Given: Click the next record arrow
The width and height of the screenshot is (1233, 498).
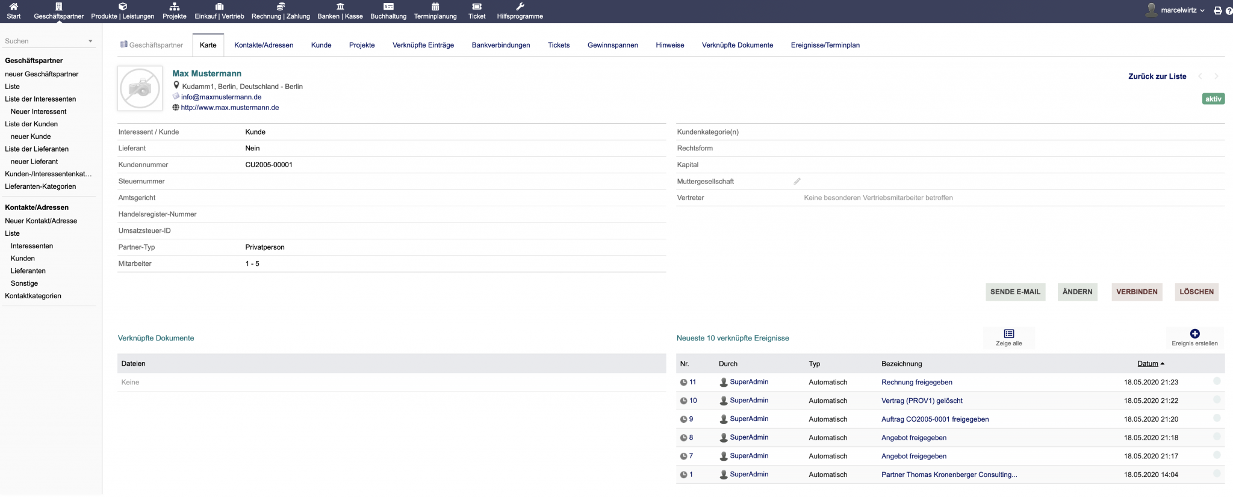Looking at the screenshot, I should tap(1216, 76).
